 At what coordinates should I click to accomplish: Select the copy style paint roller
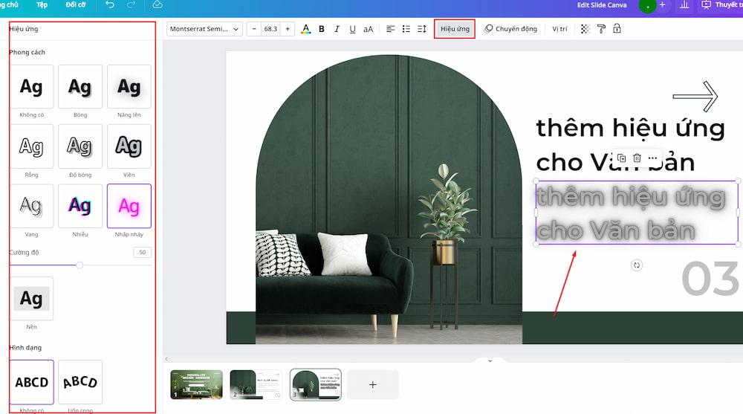601,29
